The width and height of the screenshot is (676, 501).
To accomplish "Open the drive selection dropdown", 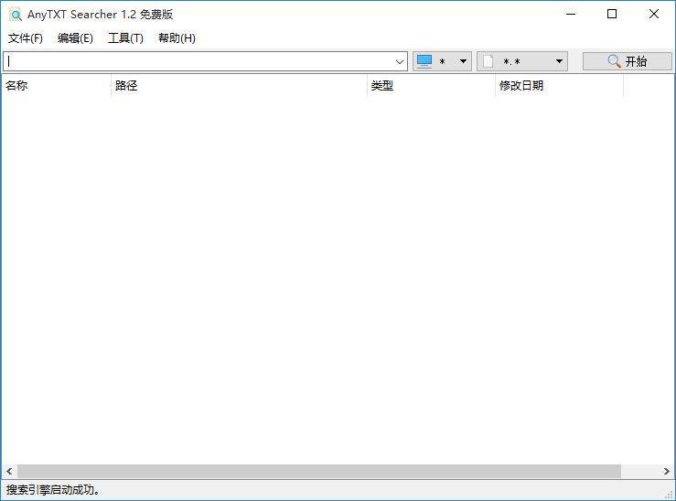I will pos(442,61).
